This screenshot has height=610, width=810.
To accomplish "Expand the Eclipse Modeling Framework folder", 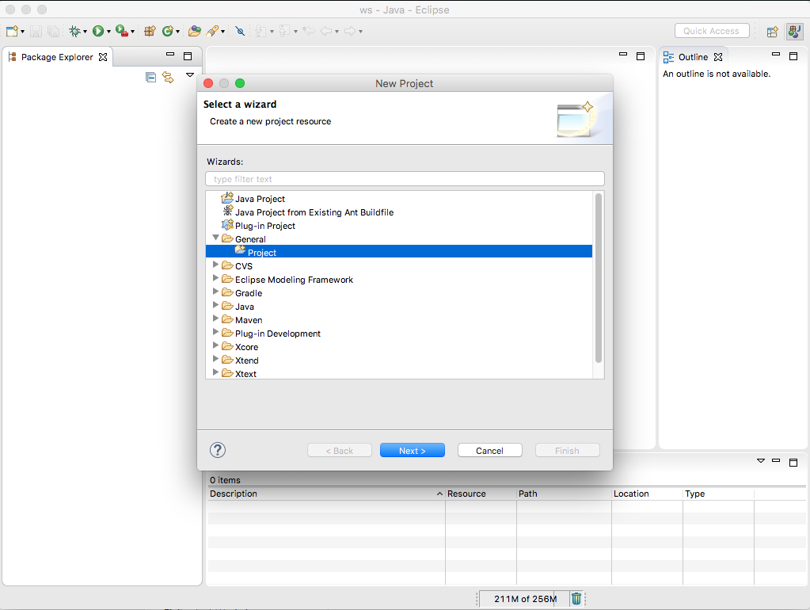I will 216,278.
